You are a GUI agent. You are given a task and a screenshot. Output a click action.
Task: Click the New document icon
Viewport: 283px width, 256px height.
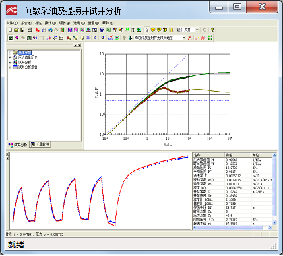pyautogui.click(x=10, y=30)
